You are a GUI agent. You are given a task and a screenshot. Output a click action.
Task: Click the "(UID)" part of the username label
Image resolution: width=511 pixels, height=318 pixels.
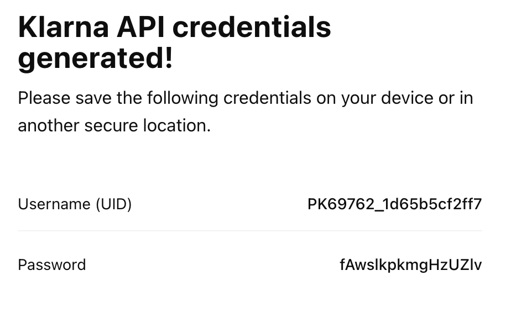coord(113,204)
